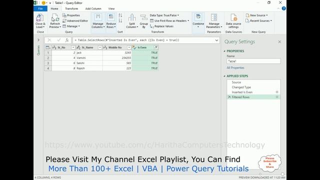Open the gear settings for Filtered Rows step

(x=277, y=97)
